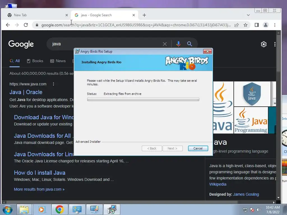Open Chrome three-dot menu
The image size is (287, 215).
(x=275, y=25)
